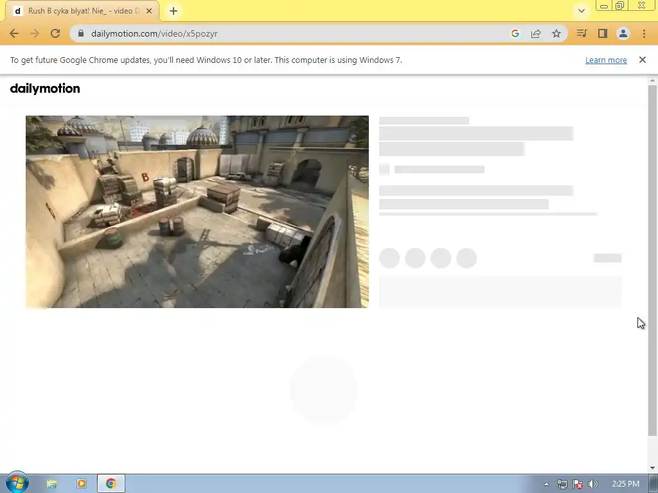Open Action Center flag icon

click(x=578, y=484)
